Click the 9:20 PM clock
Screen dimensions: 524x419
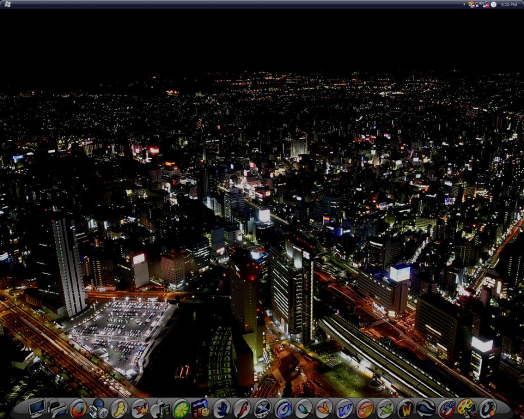(509, 4)
